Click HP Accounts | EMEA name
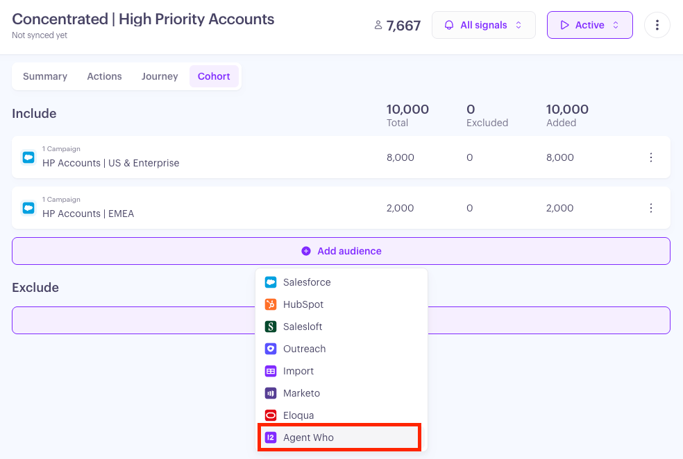The height and width of the screenshot is (459, 683). point(88,214)
